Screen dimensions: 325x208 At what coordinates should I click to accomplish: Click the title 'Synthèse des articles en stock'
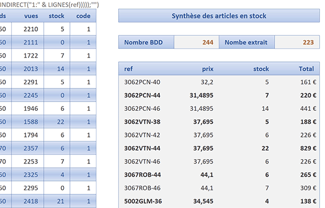219,16
